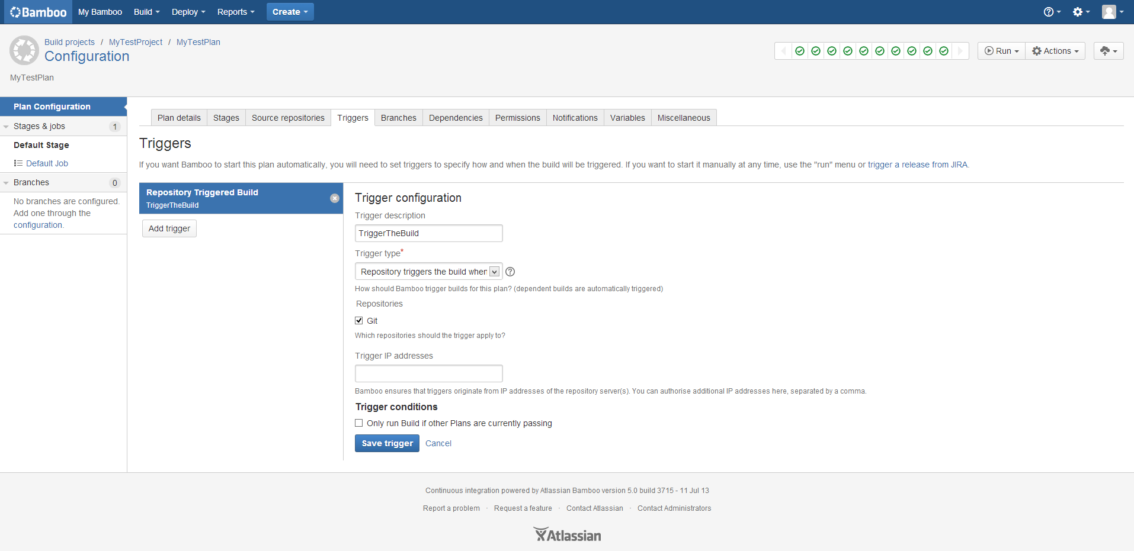Open the Actions dropdown

point(1055,51)
